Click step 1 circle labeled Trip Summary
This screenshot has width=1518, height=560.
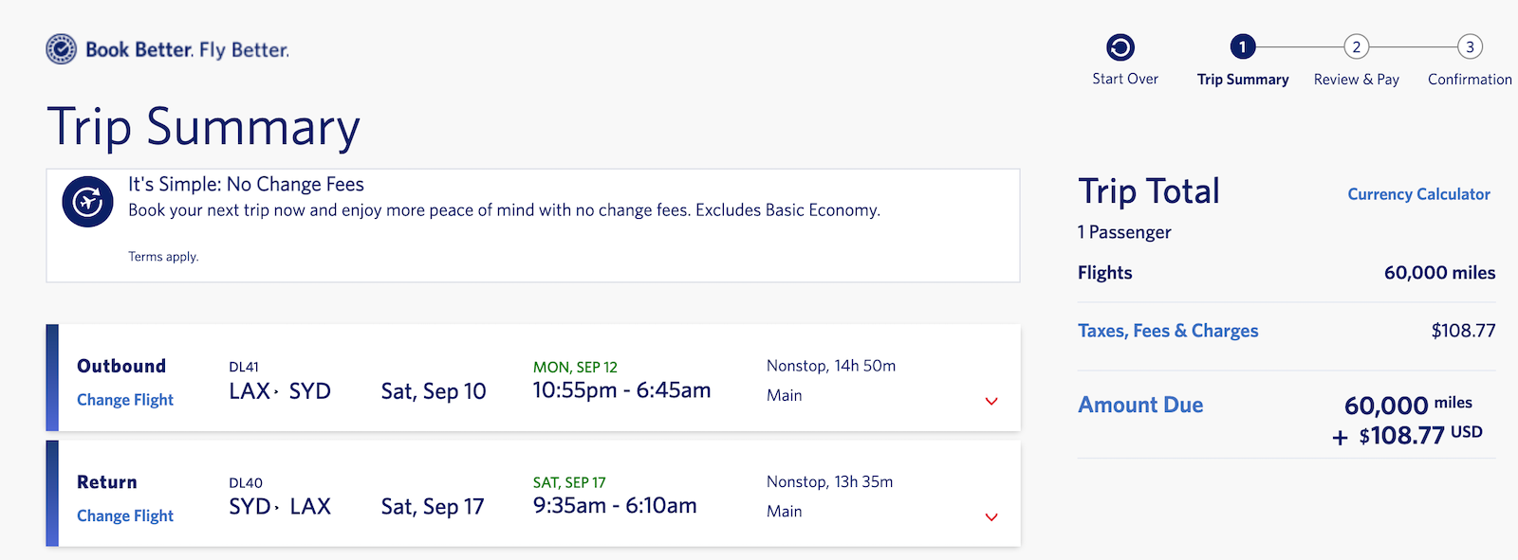tap(1243, 45)
